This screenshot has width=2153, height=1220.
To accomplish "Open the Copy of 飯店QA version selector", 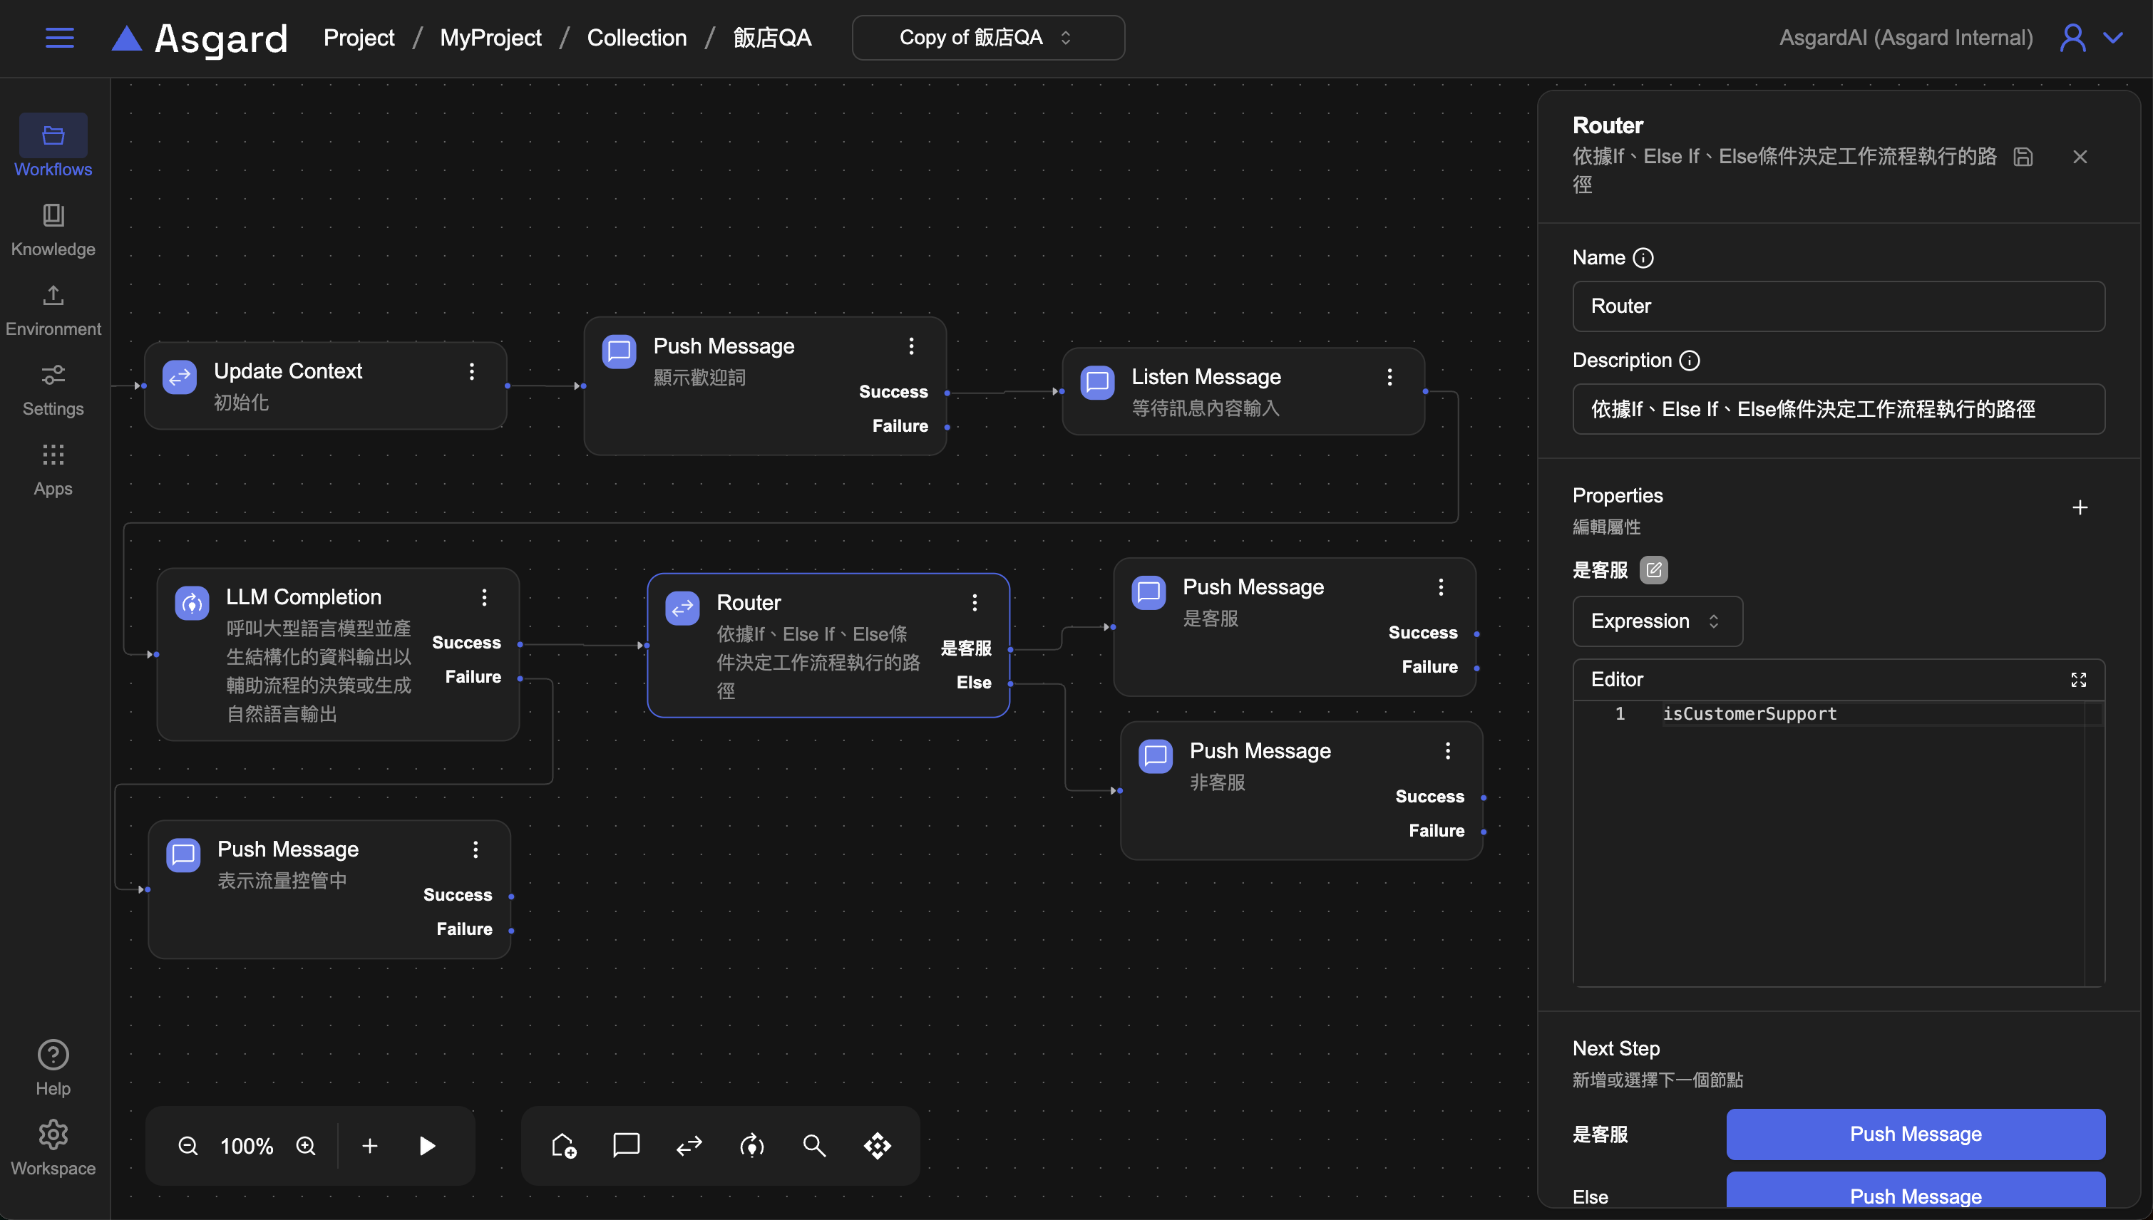I will (987, 38).
